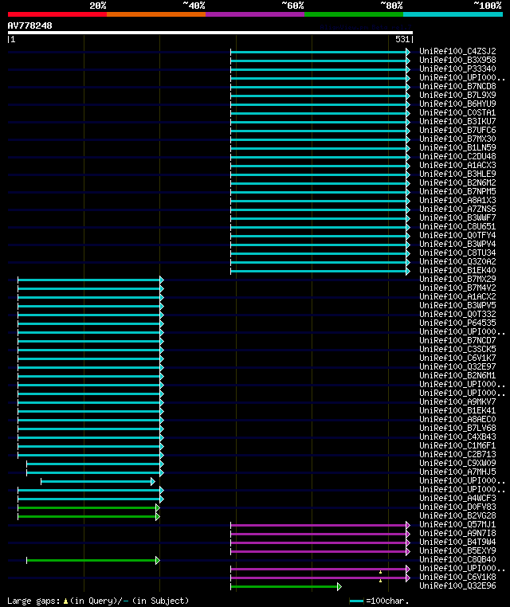Viewport: 510px width, 607px height.
Task: Select the UniRef100_Q0TFY4 label
Action: (457, 235)
